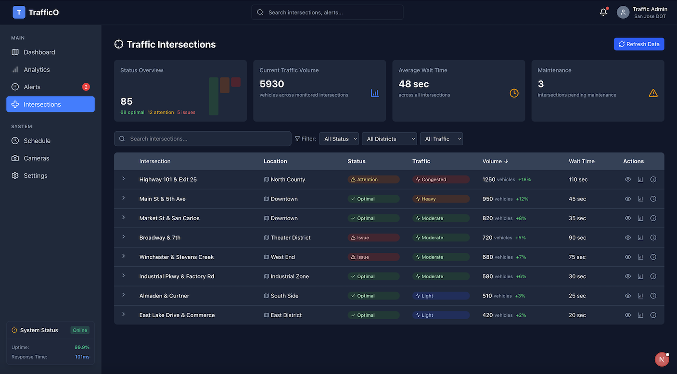Click the round N badge at bottom right
The width and height of the screenshot is (677, 374).
[662, 359]
